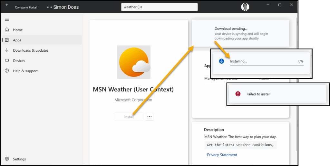Open the Privacy Statement link
This screenshot has height=166, width=330.
point(222,155)
